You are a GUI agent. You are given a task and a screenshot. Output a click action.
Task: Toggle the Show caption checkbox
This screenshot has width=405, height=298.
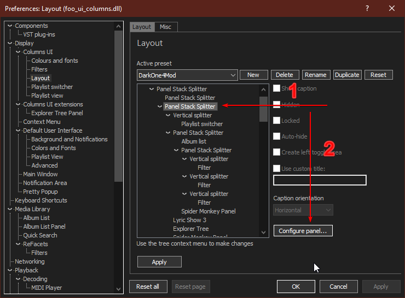(x=277, y=88)
